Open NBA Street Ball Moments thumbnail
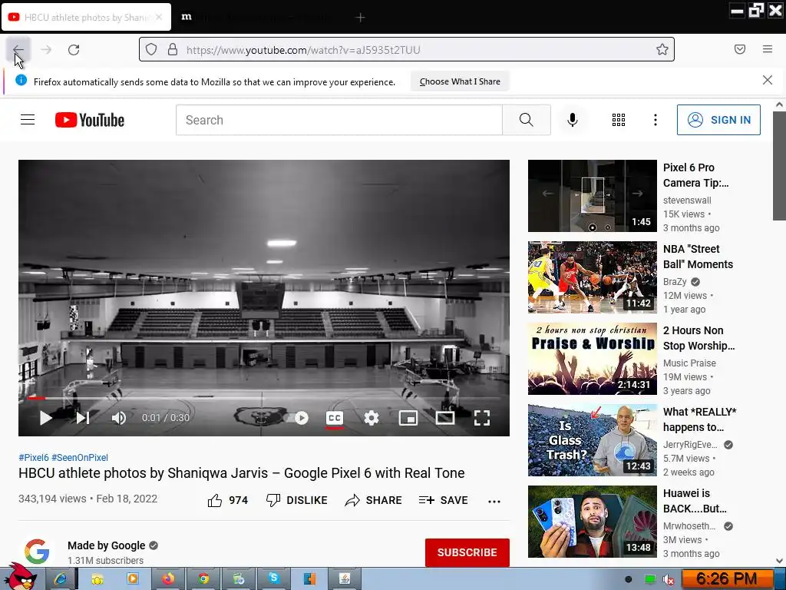This screenshot has width=786, height=590. pos(592,277)
